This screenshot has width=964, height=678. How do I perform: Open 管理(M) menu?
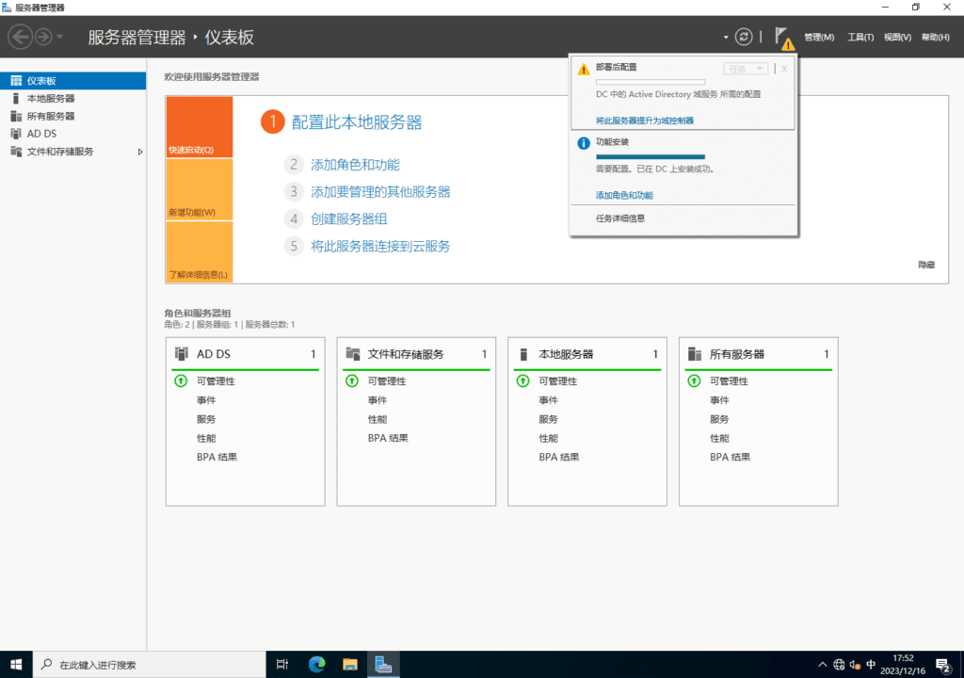[x=819, y=38]
